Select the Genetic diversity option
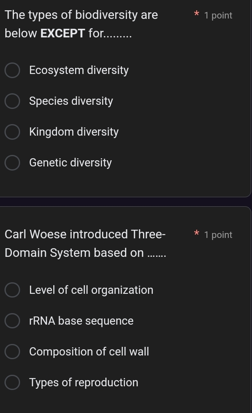 click(x=12, y=163)
